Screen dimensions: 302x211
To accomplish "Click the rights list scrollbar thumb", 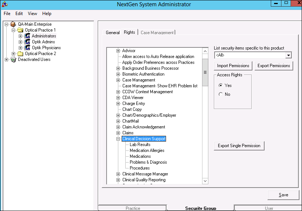I will click(x=205, y=72).
